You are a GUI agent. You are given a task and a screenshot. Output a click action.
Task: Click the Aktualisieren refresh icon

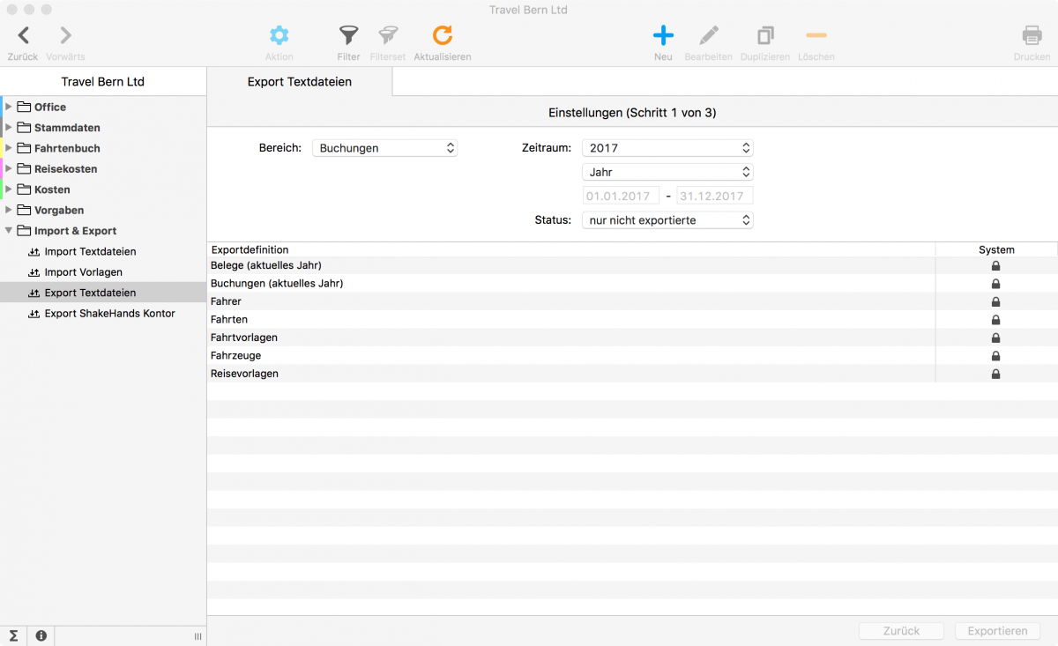click(443, 36)
